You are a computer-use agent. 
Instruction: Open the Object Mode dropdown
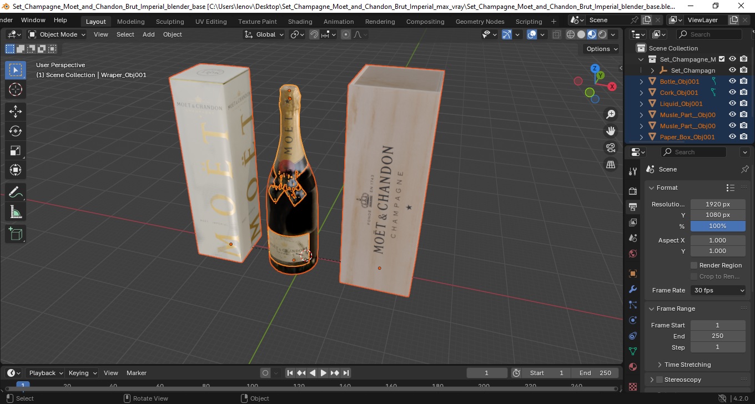[x=57, y=34]
